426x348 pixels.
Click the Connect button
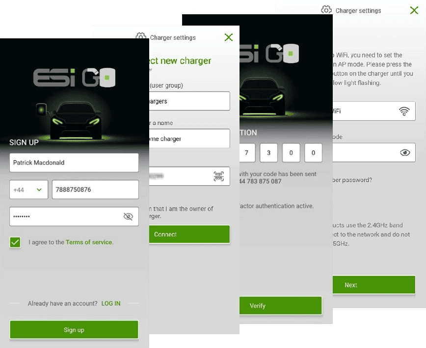tap(189, 234)
